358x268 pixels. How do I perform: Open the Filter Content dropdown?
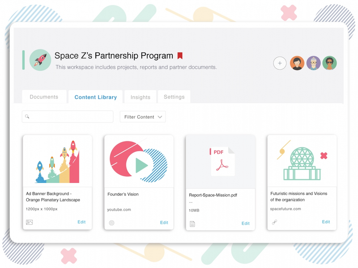142,117
